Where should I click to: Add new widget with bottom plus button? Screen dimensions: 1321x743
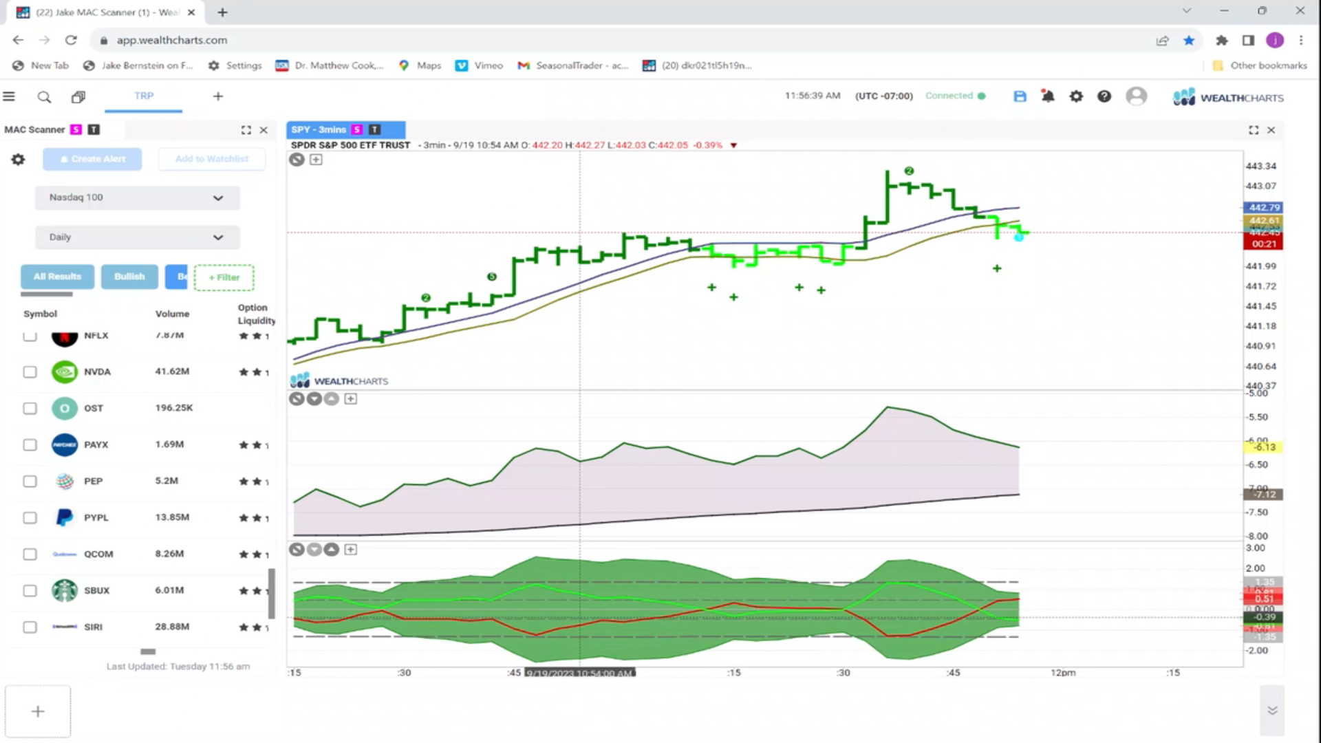click(38, 711)
